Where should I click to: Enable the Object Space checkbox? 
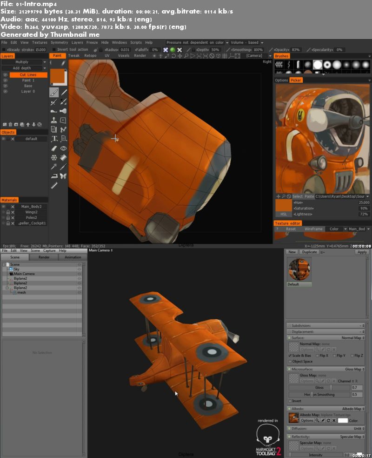click(290, 361)
